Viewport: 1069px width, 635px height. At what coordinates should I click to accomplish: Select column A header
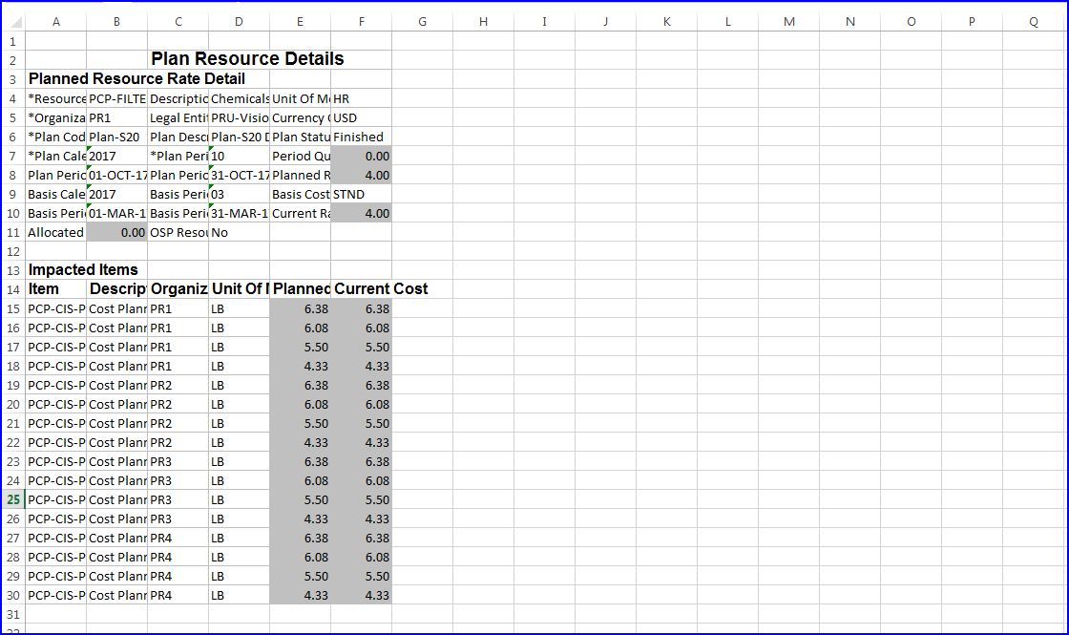pyautogui.click(x=56, y=22)
